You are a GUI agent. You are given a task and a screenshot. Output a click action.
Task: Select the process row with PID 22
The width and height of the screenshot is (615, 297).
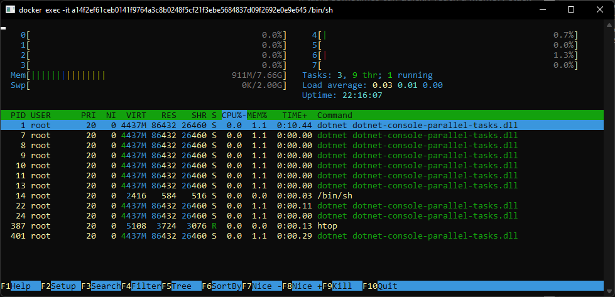302,206
